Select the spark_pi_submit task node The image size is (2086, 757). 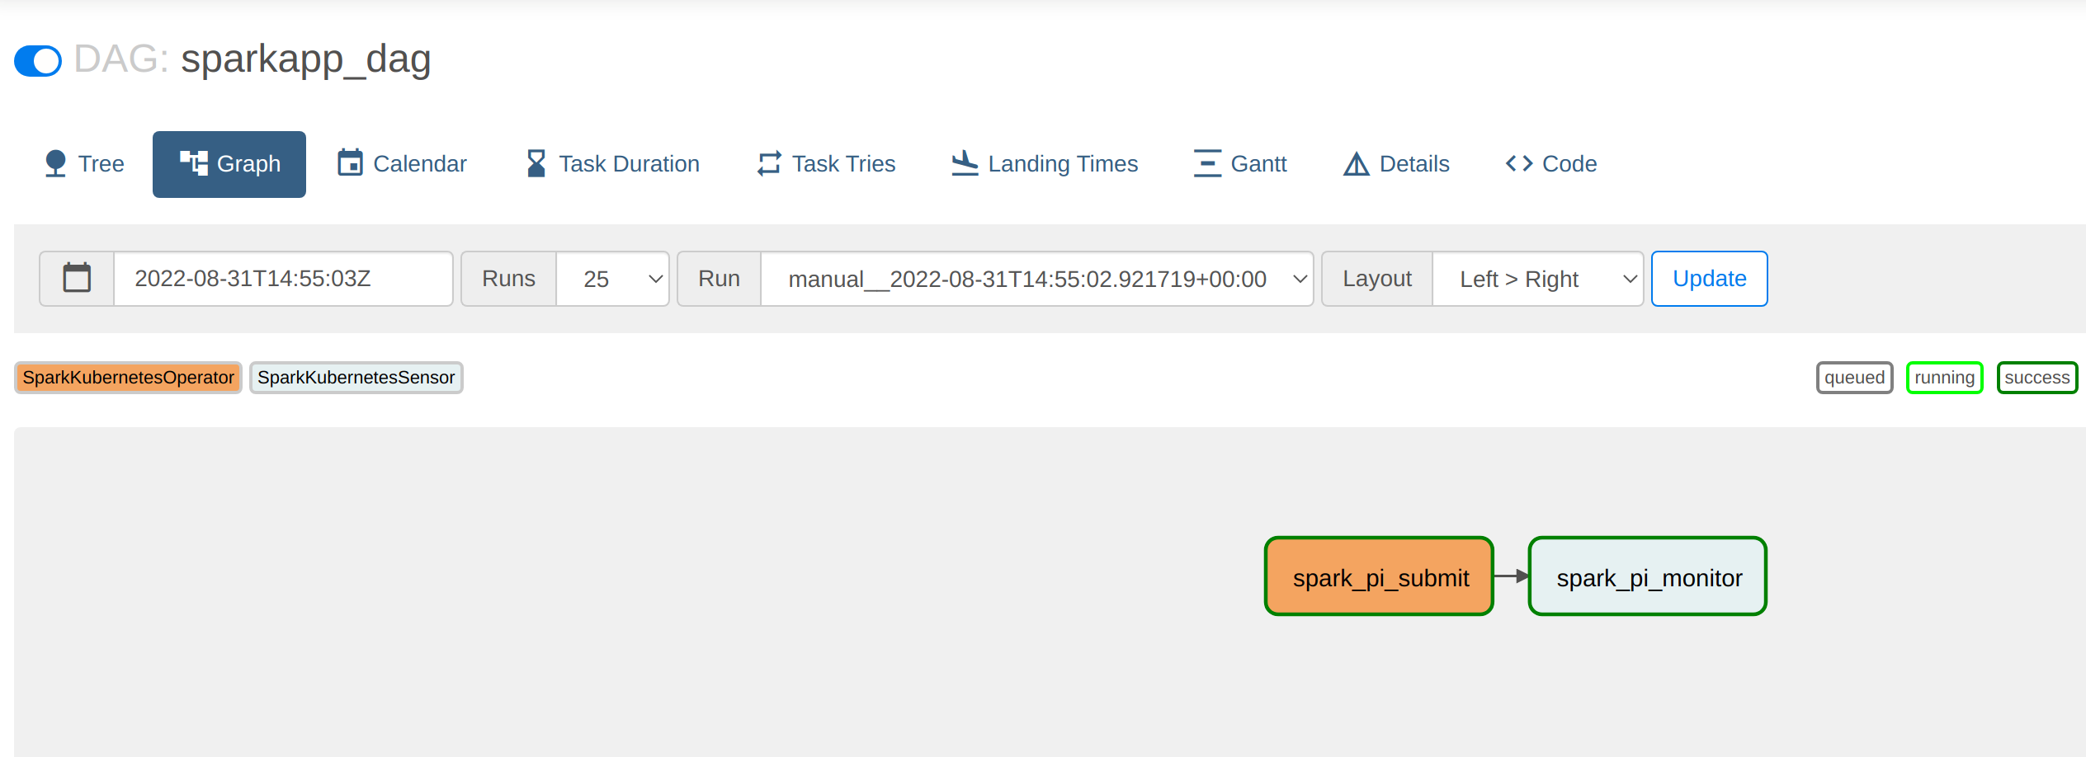click(x=1379, y=576)
